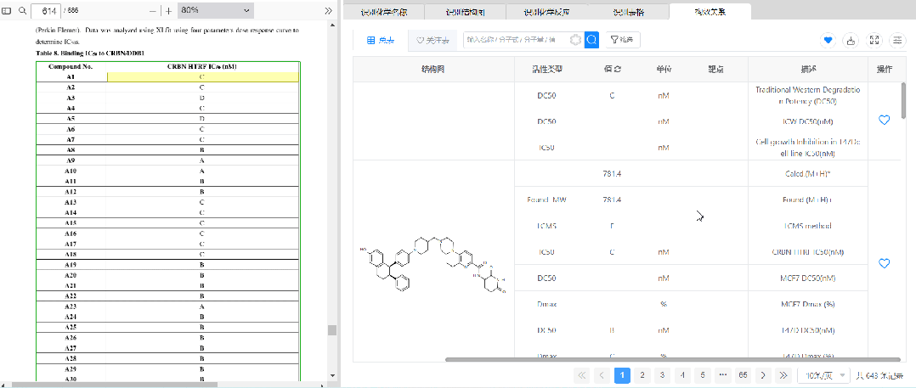Click the blue heart favorites icon in toolbar
Screen dimensions: 916x388
(x=828, y=40)
